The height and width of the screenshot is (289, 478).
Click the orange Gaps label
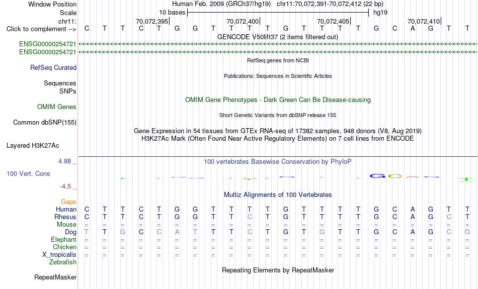tap(68, 202)
